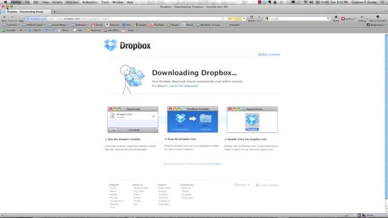Click the Applications thumbnail for step 3

(252, 120)
